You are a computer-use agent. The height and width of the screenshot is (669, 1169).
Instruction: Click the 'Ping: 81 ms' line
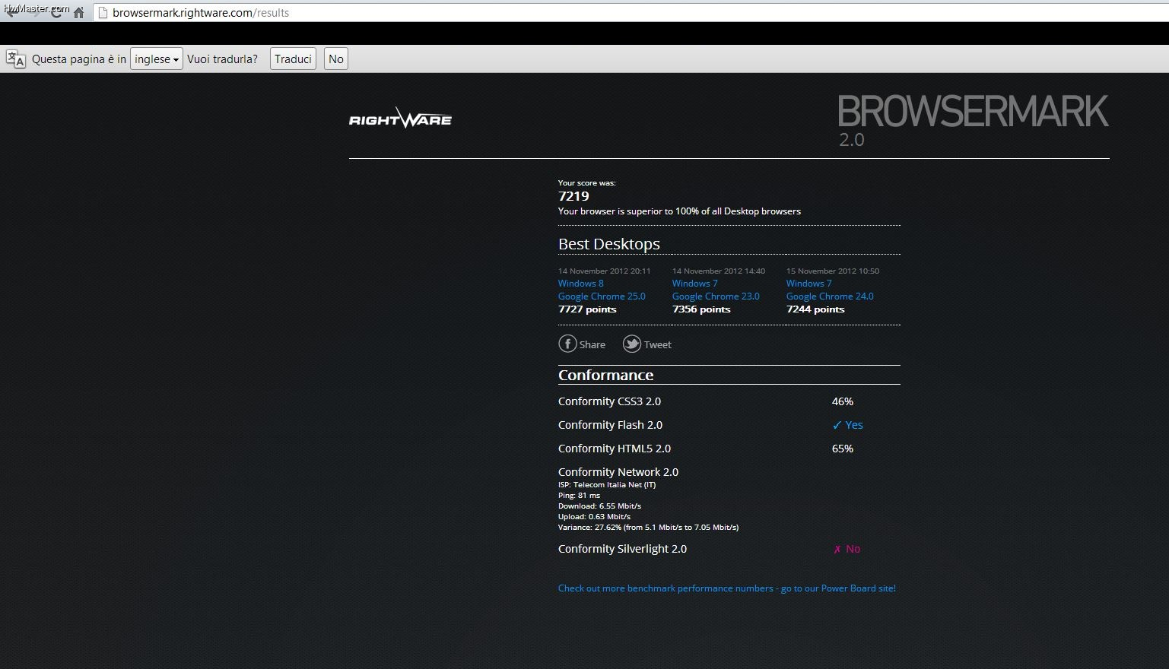coord(579,496)
